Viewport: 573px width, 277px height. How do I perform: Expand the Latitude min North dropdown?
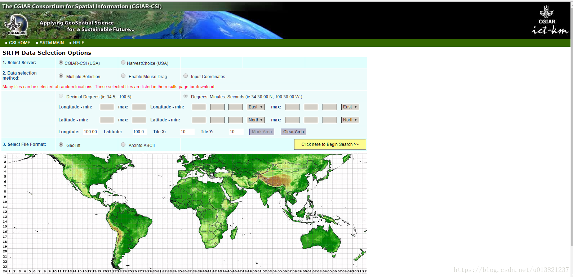[x=256, y=120]
